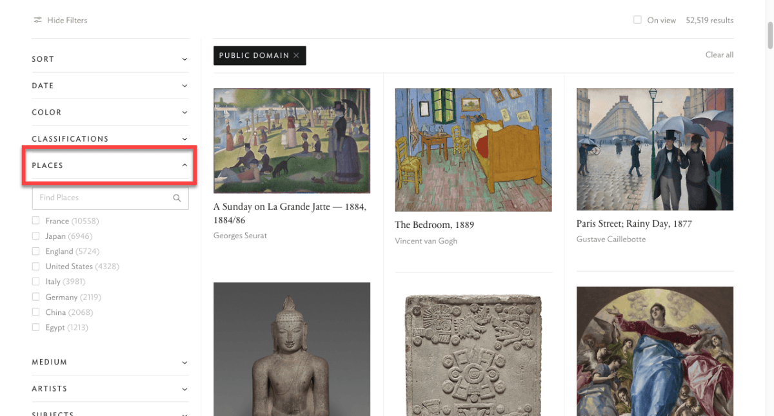The height and width of the screenshot is (416, 774).
Task: Check the China place filter
Action: [x=36, y=312]
